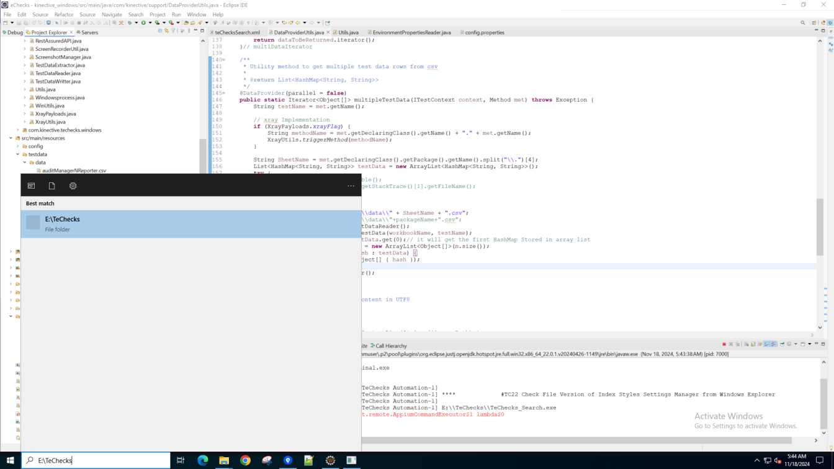Click the editor's vertical scrollbar thumb
834x469 pixels.
[820, 227]
